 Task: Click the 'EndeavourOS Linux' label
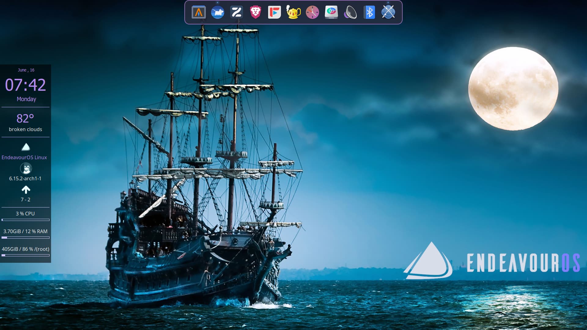pyautogui.click(x=24, y=157)
